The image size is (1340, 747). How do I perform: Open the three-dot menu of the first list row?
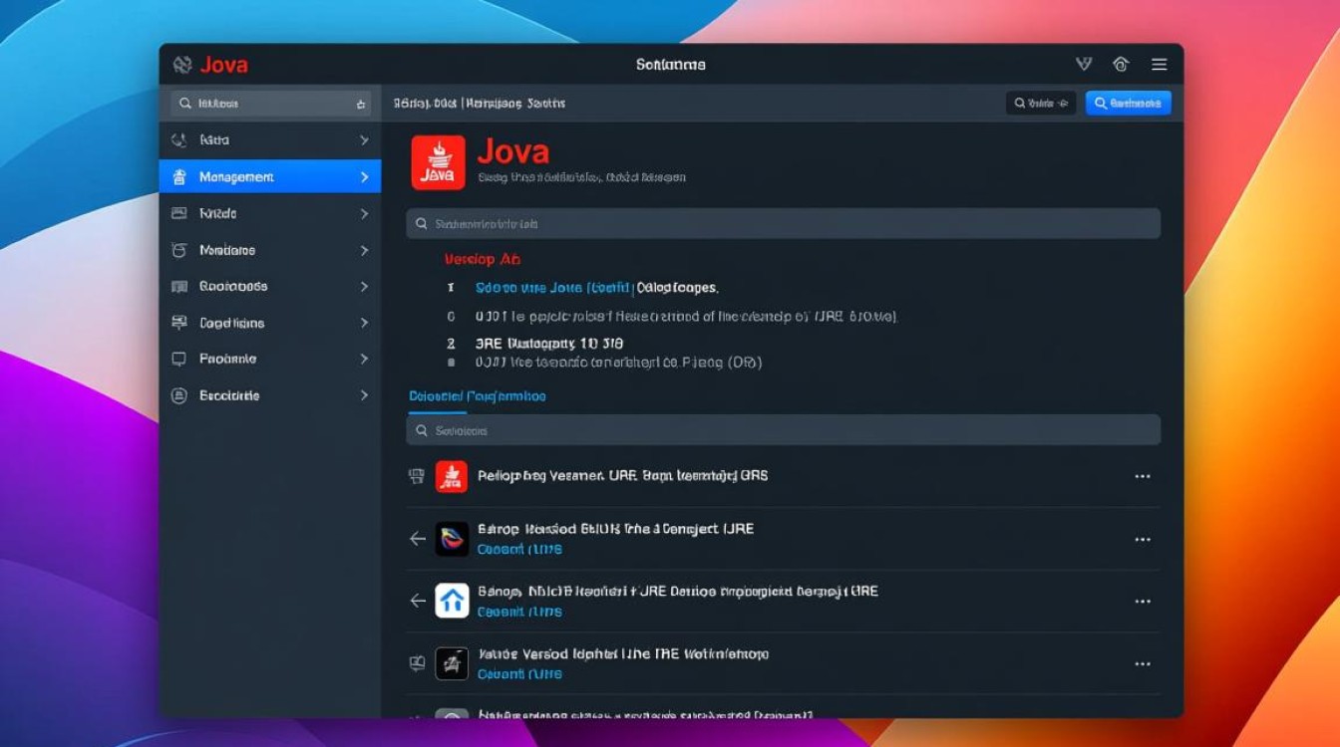pos(1143,477)
